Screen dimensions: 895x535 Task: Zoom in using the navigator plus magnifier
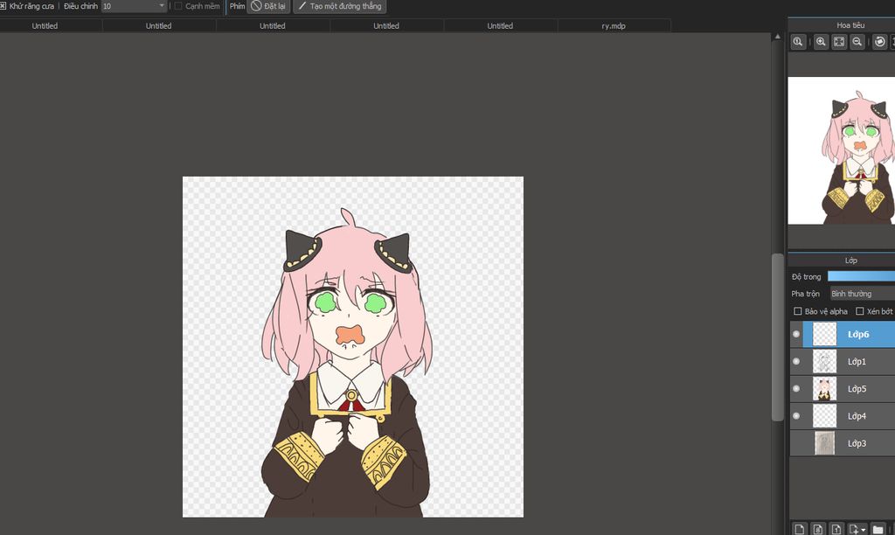tap(821, 42)
